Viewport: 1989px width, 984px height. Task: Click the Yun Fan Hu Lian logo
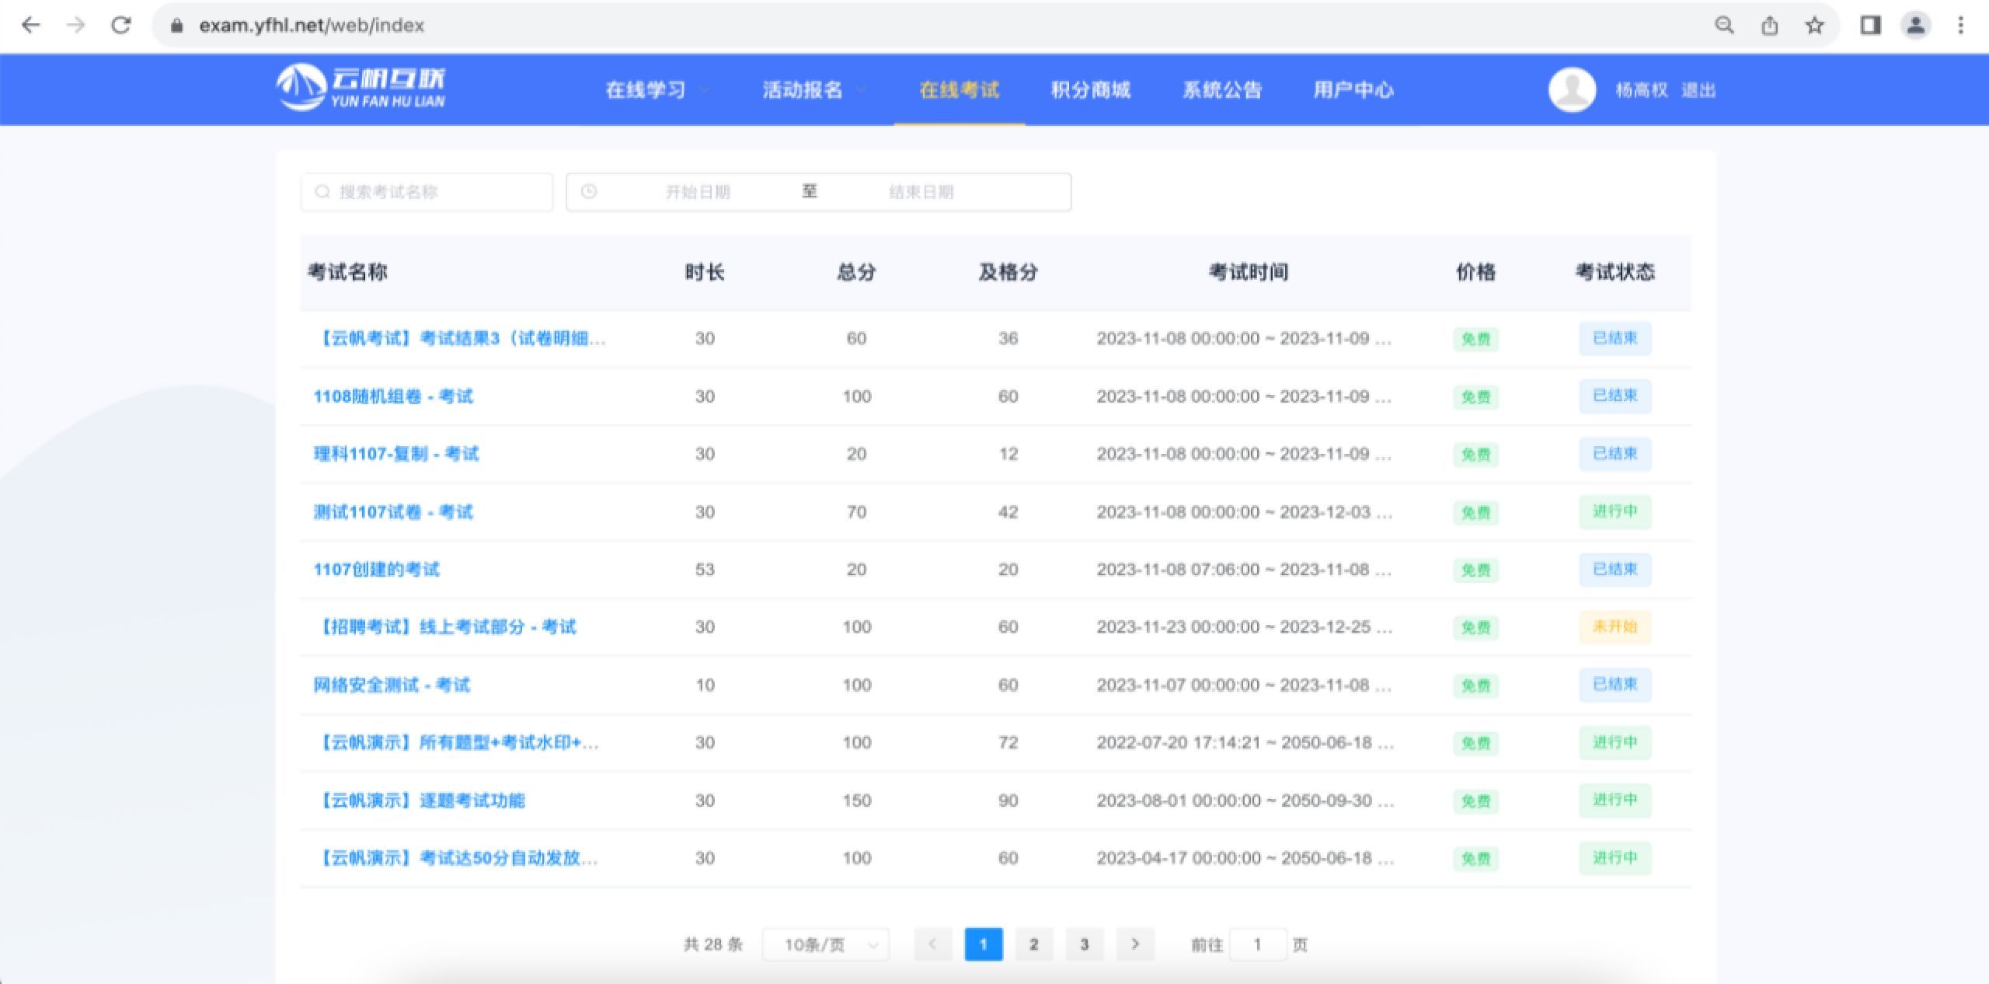click(361, 88)
